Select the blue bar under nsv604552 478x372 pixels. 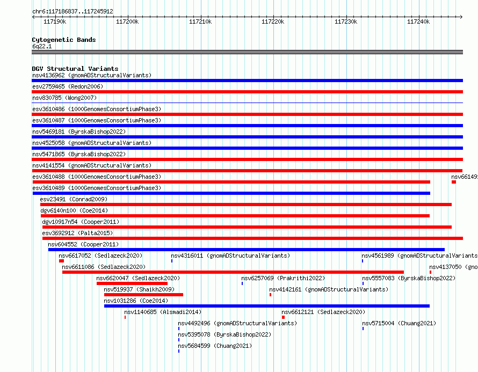click(247, 250)
